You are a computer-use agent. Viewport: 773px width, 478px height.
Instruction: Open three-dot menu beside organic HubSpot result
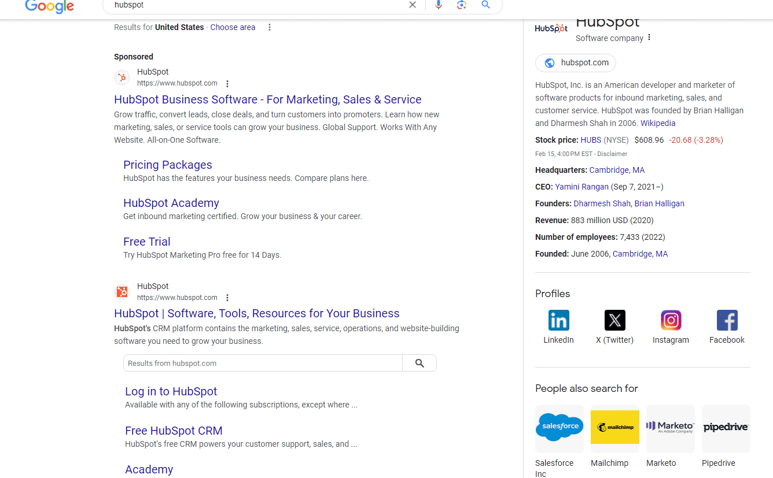coord(227,298)
